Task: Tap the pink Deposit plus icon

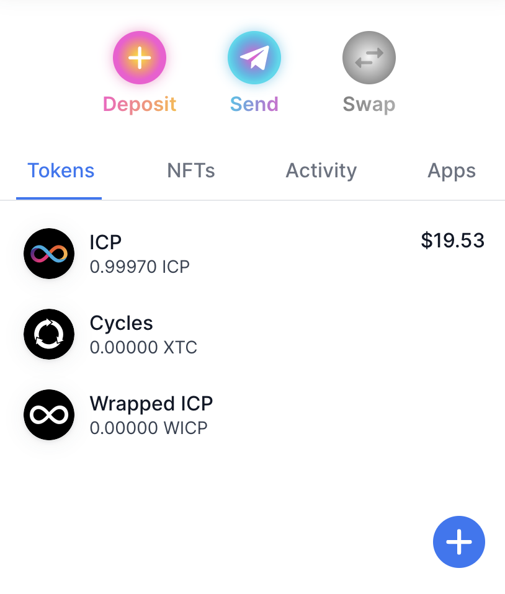Action: click(140, 58)
